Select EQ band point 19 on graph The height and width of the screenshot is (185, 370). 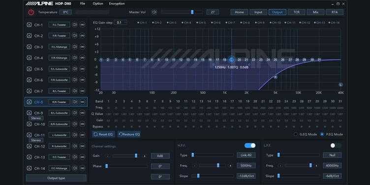coord(231,60)
